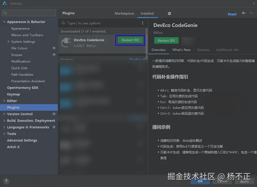
Task: Click the DevEco CodeGenie plug icon
Action: coord(66,42)
